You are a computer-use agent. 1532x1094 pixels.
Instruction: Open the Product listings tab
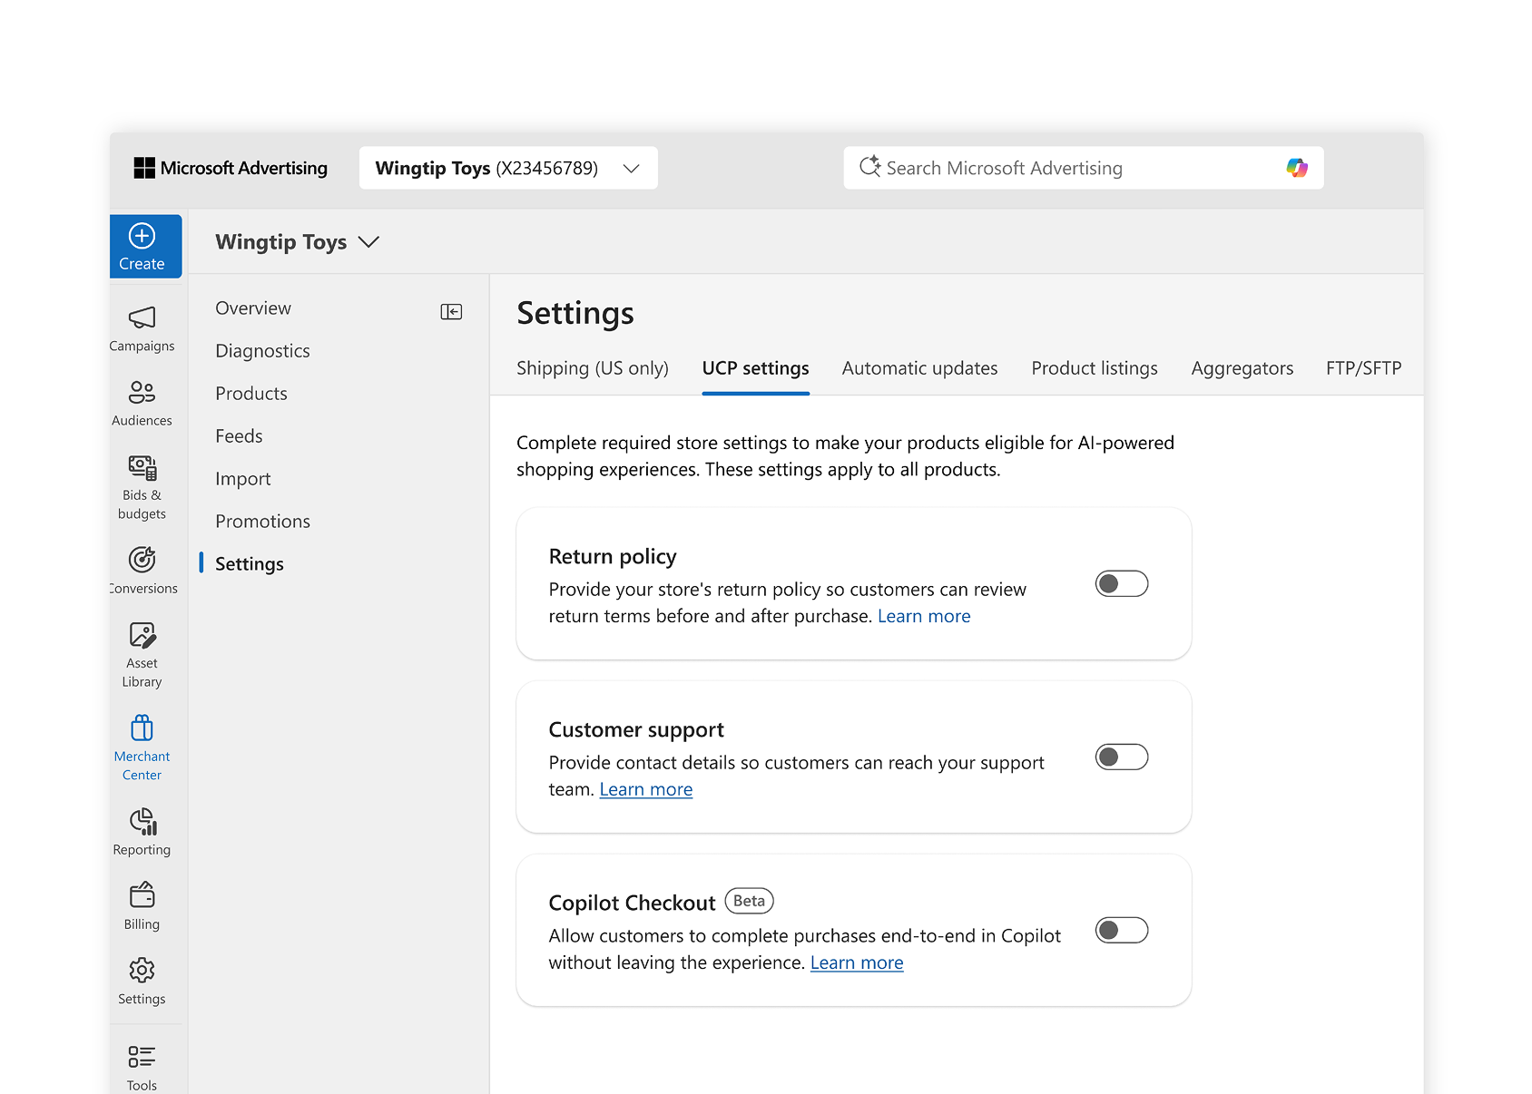(x=1095, y=368)
